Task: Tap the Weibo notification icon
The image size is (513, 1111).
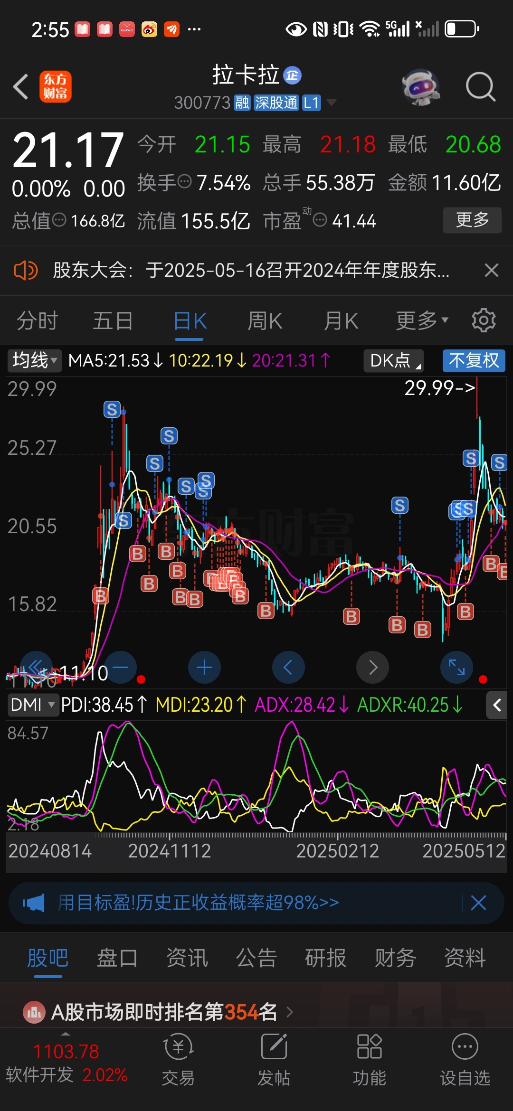Action: click(x=149, y=29)
